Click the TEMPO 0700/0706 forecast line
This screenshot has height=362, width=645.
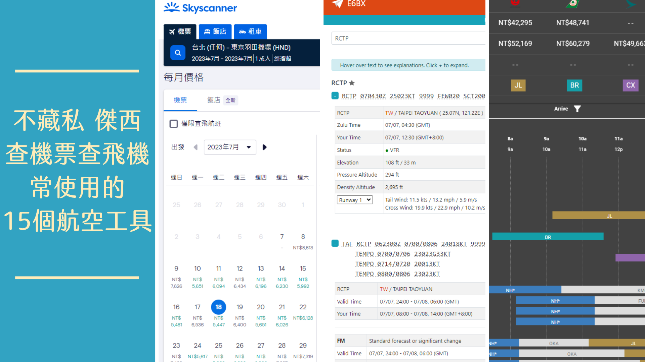(x=403, y=254)
